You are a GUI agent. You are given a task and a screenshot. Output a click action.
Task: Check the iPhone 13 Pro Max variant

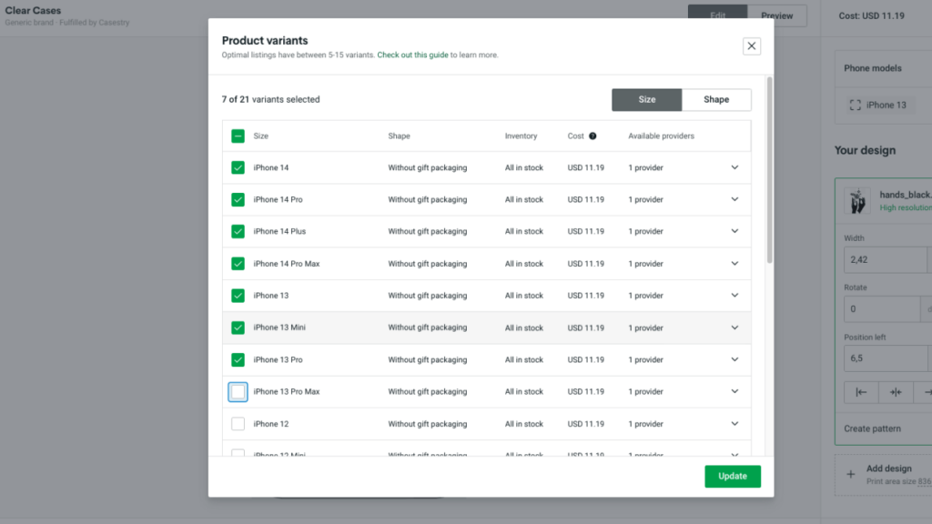238,391
